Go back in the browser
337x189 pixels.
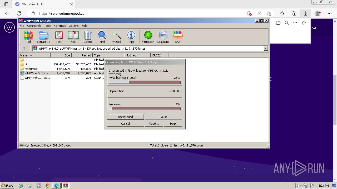pyautogui.click(x=7, y=13)
